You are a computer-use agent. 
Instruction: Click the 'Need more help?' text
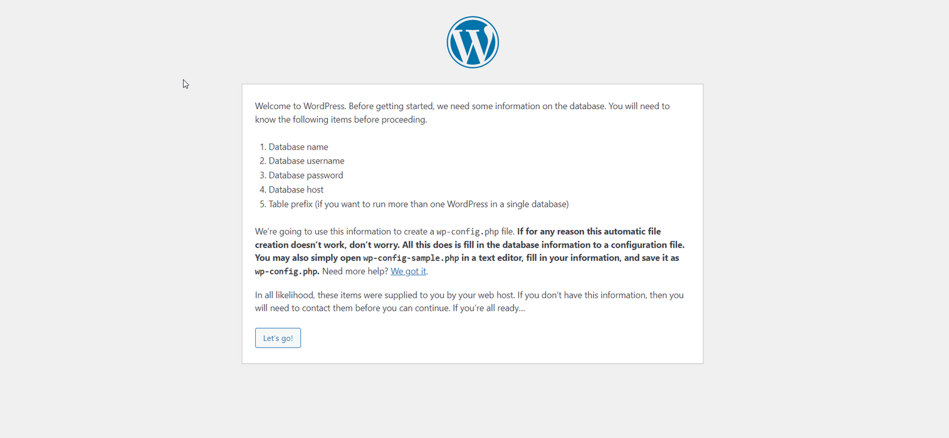354,271
